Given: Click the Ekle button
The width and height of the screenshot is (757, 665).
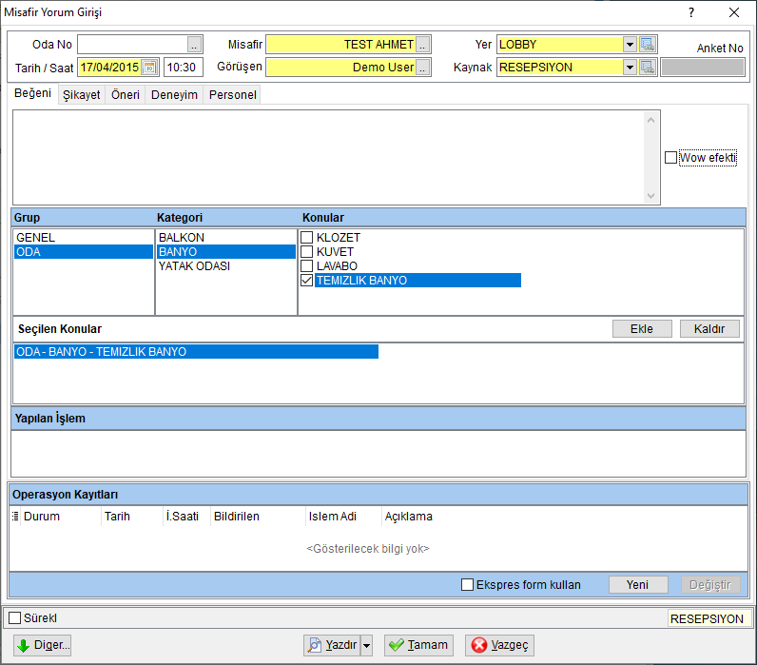Looking at the screenshot, I should click(x=642, y=329).
